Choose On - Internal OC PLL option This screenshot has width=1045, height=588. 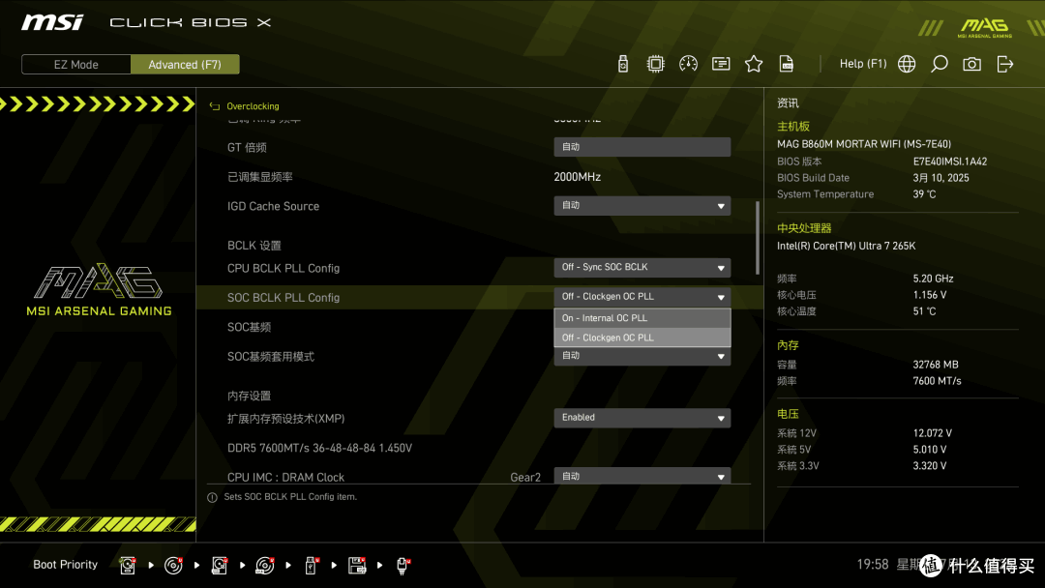pos(642,318)
